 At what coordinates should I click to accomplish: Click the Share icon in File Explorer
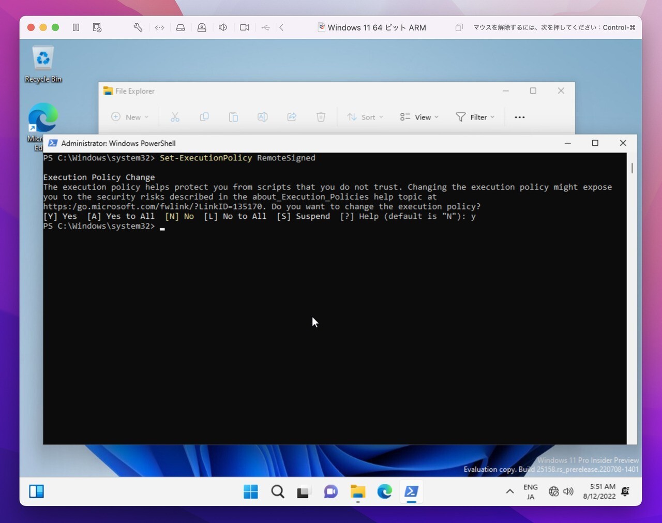292,117
